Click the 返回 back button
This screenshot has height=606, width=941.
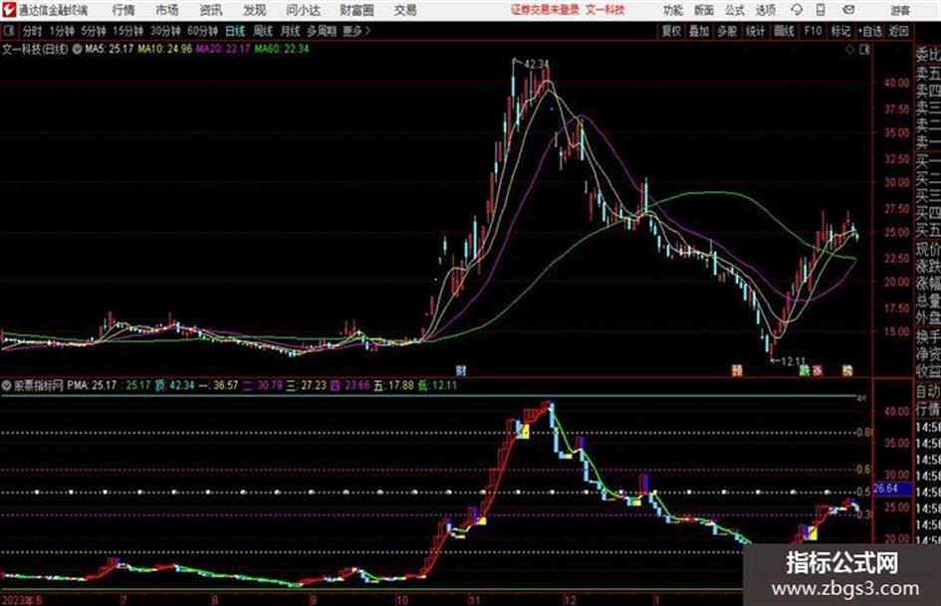pos(898,31)
